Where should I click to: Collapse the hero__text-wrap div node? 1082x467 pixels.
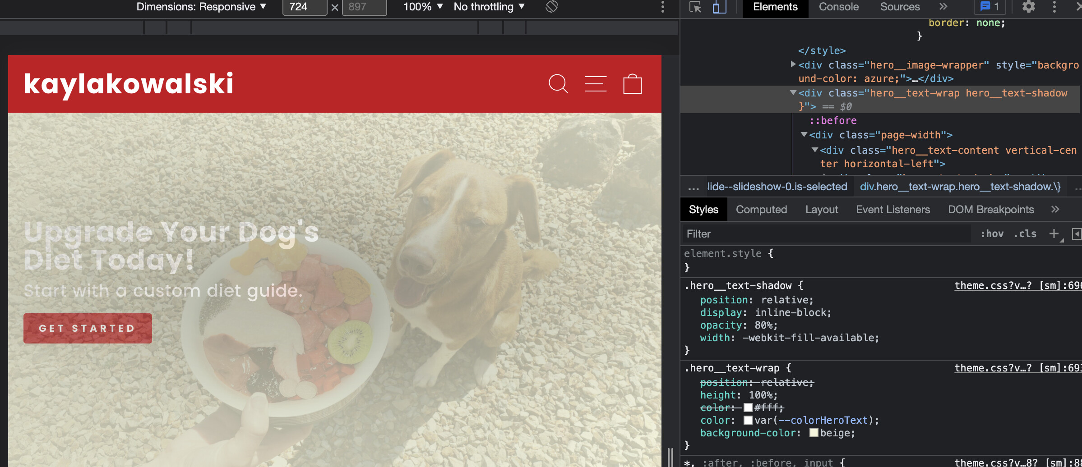coord(793,92)
